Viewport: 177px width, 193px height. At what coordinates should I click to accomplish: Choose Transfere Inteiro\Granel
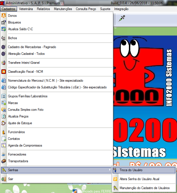[57, 63]
